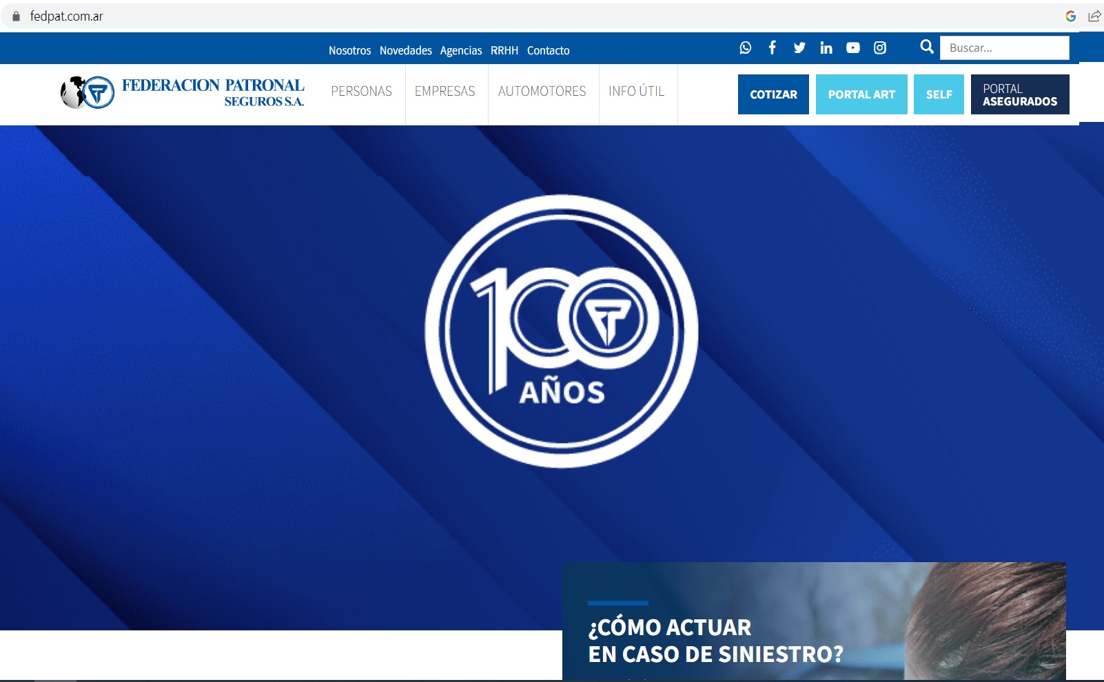Open the Twitter profile icon
The image size is (1104, 682).
click(799, 48)
